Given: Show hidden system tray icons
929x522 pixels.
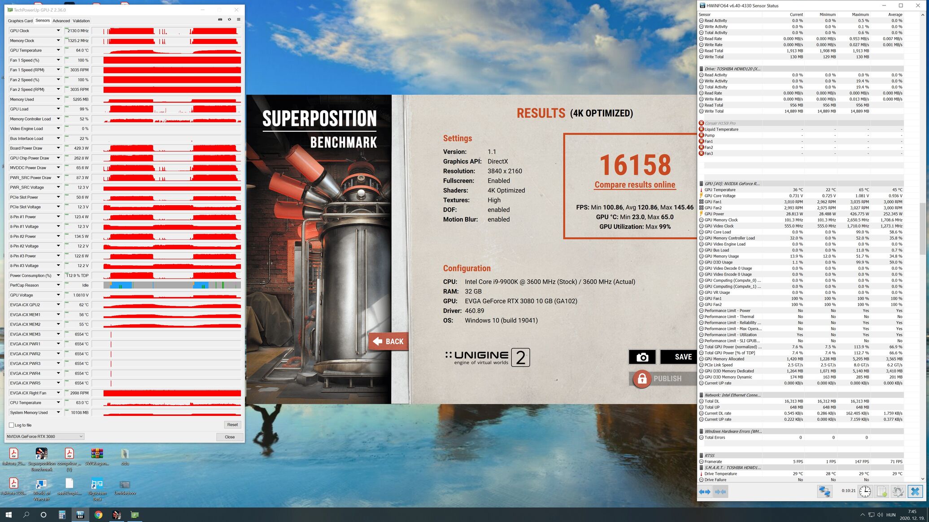Looking at the screenshot, I should point(862,515).
